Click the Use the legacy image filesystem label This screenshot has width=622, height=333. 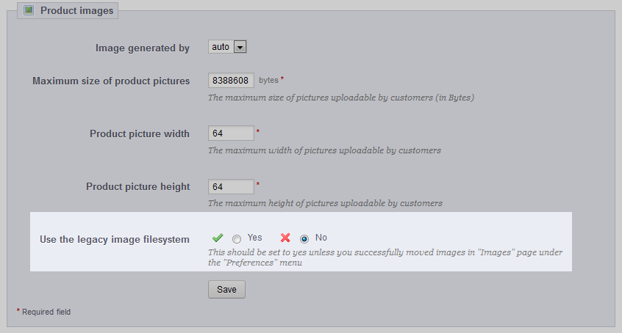click(x=115, y=240)
